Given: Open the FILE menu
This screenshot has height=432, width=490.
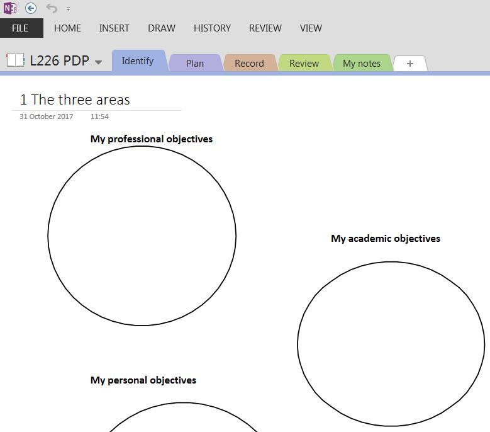Looking at the screenshot, I should point(20,28).
